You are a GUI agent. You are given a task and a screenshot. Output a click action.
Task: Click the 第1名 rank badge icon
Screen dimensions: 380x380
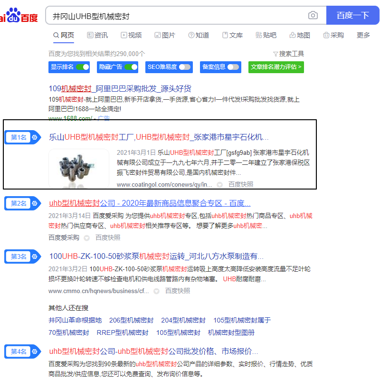[x=23, y=137]
